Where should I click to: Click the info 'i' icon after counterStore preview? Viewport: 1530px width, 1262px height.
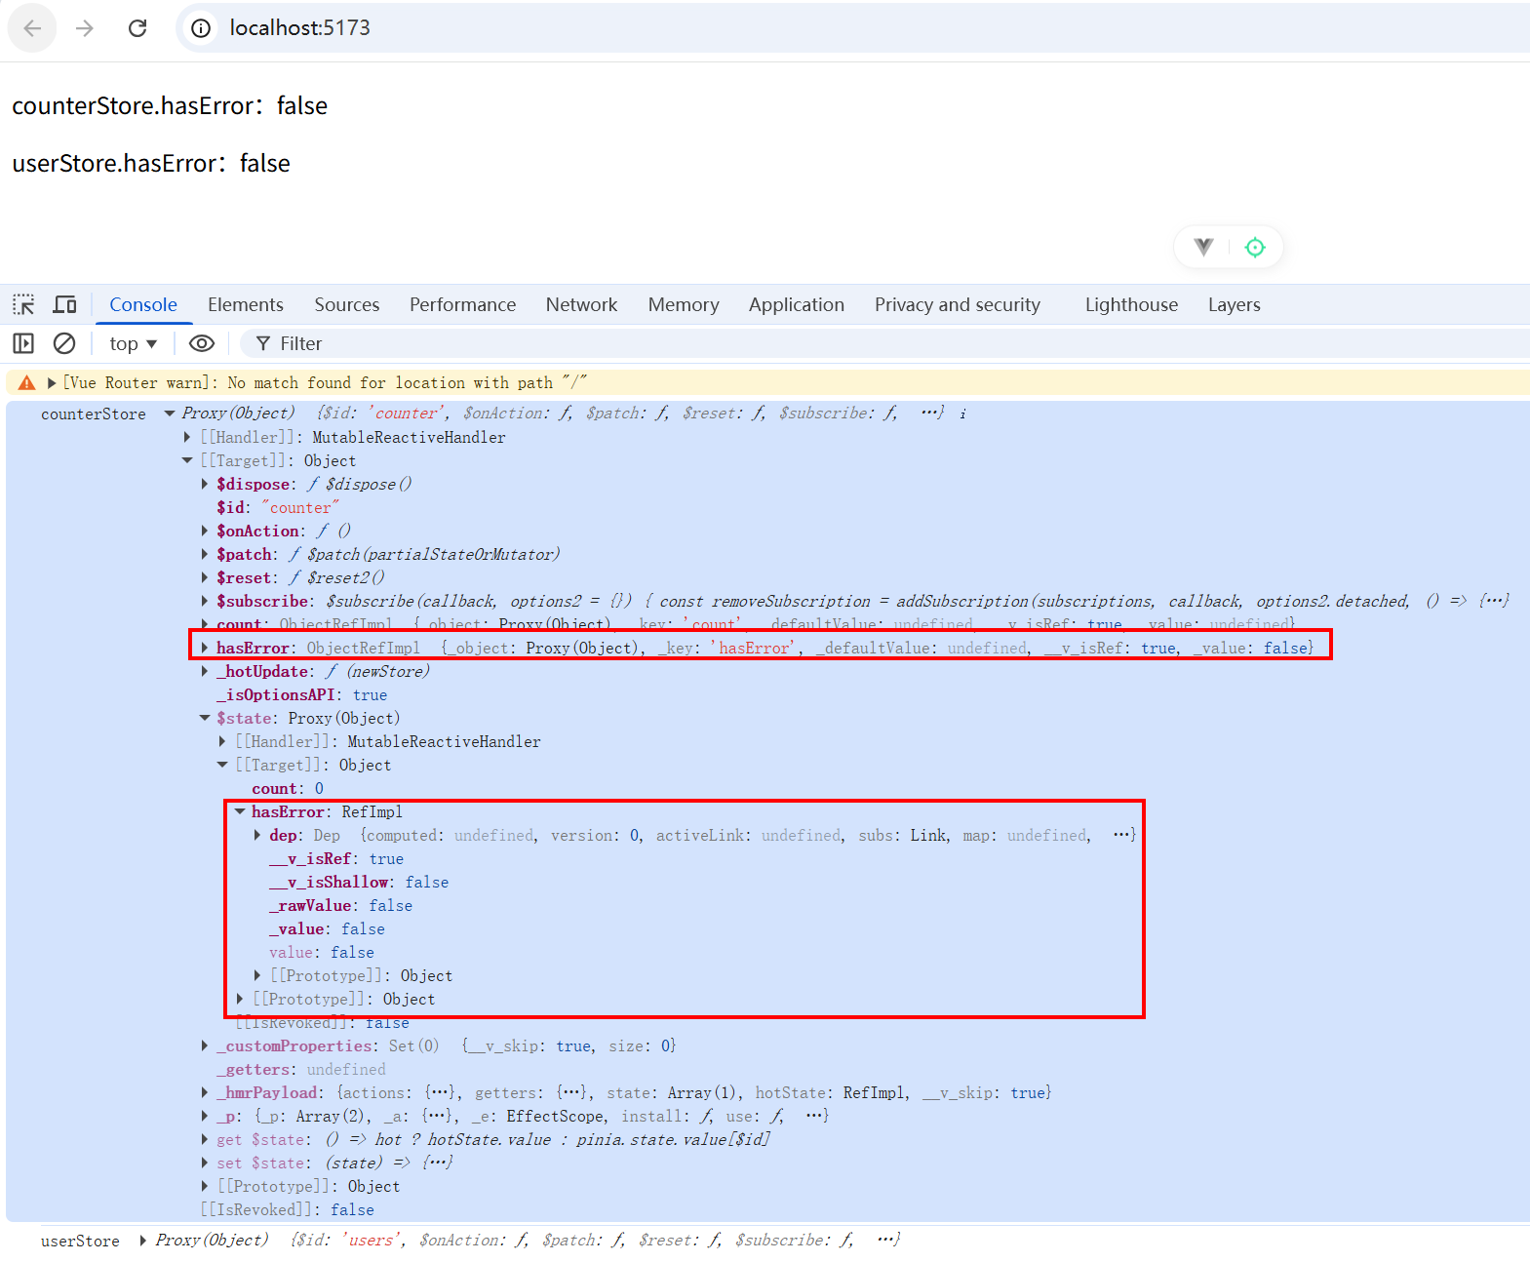click(962, 414)
